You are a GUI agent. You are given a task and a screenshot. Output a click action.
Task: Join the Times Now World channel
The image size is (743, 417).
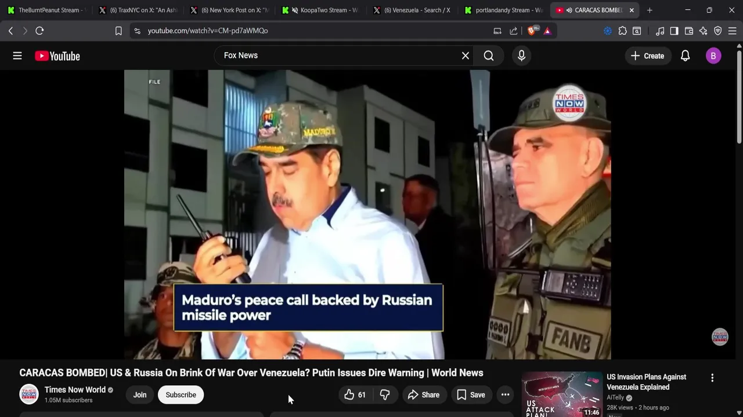140,394
